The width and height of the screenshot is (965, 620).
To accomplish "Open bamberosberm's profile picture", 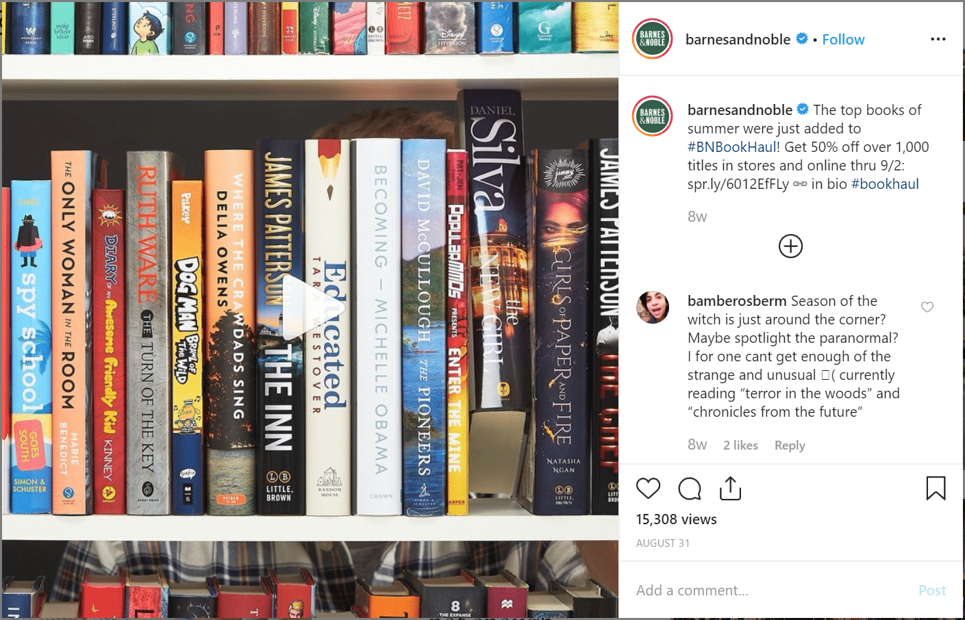I will pyautogui.click(x=653, y=307).
